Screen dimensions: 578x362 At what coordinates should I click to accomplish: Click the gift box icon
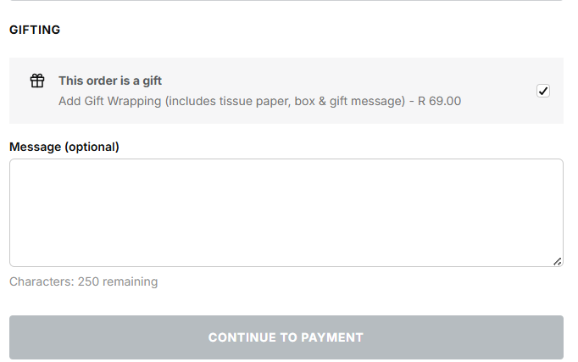[x=37, y=81]
